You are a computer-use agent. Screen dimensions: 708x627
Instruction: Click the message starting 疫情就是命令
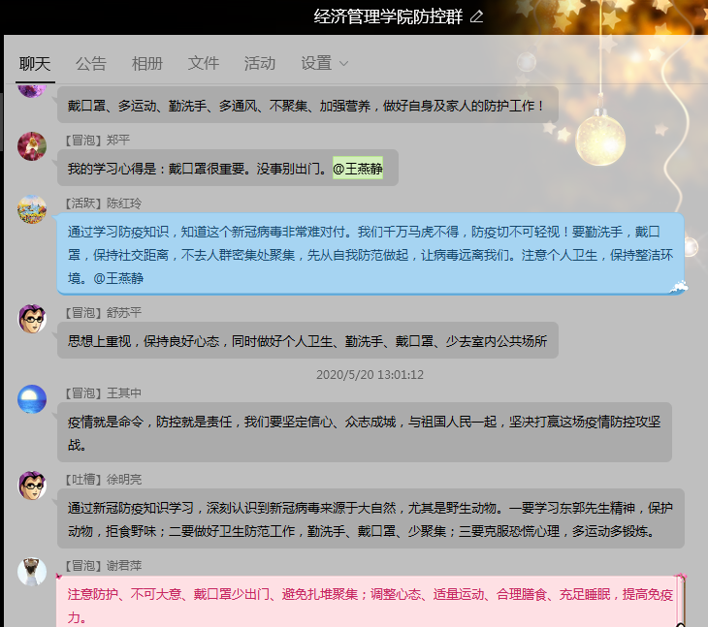tap(365, 432)
